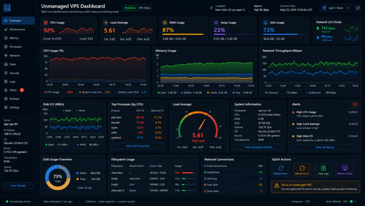
Task: Open the High Load Average alert entry
Action: (x=325, y=126)
